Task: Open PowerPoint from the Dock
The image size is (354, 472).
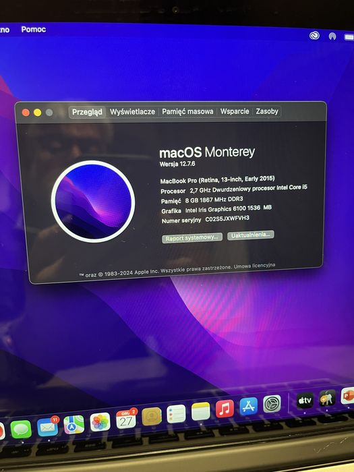Action: click(x=348, y=396)
